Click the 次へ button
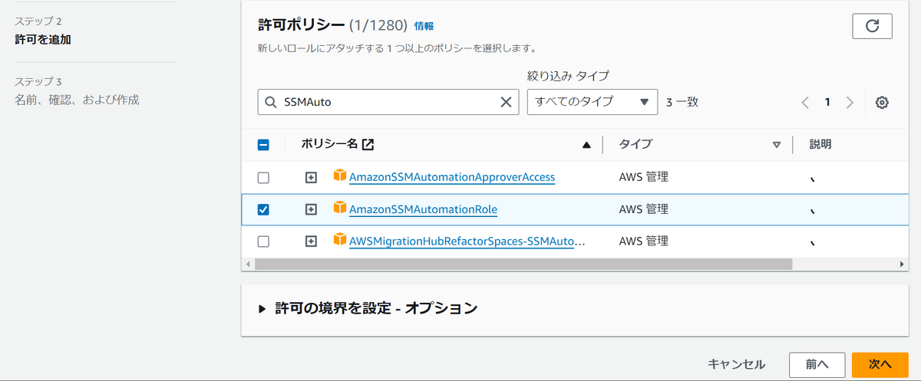921x381 pixels. coord(880,365)
